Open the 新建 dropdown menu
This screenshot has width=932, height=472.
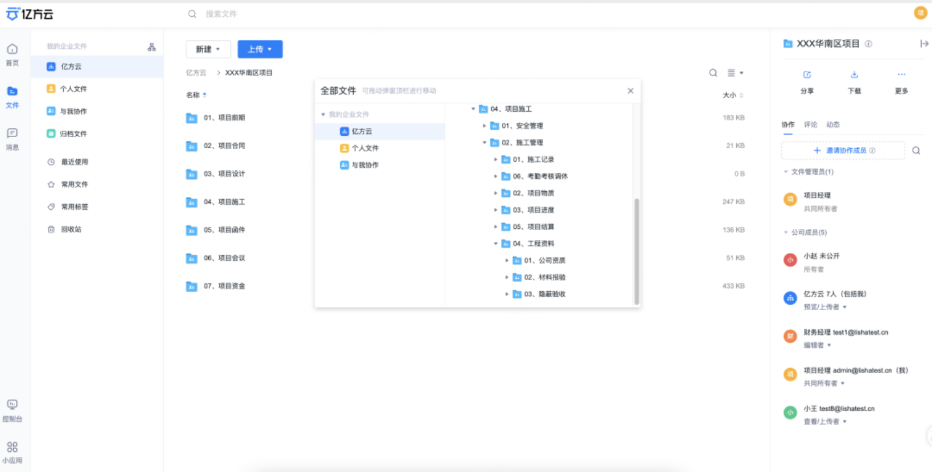[207, 49]
